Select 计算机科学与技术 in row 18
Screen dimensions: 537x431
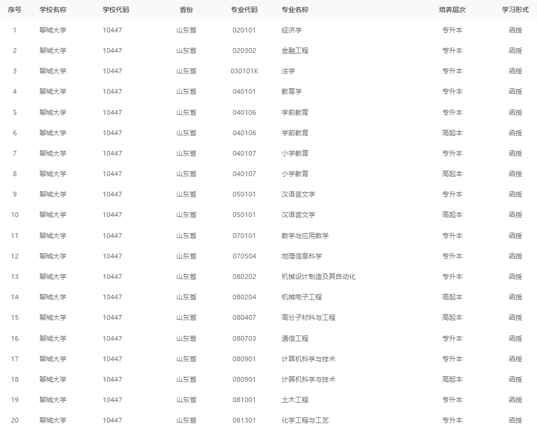[x=308, y=379]
